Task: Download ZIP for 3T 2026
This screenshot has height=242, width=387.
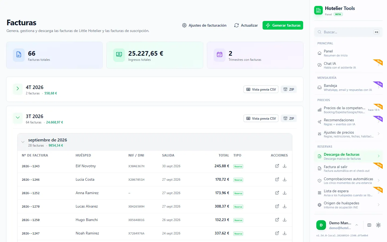Action: click(289, 118)
